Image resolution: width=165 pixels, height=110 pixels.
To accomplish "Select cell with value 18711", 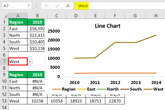I will pos(95,101).
